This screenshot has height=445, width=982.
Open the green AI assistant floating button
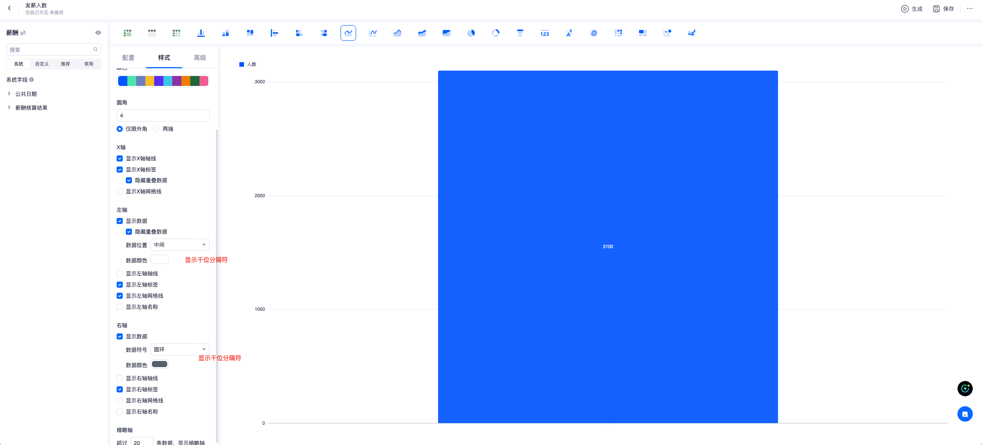(x=965, y=389)
